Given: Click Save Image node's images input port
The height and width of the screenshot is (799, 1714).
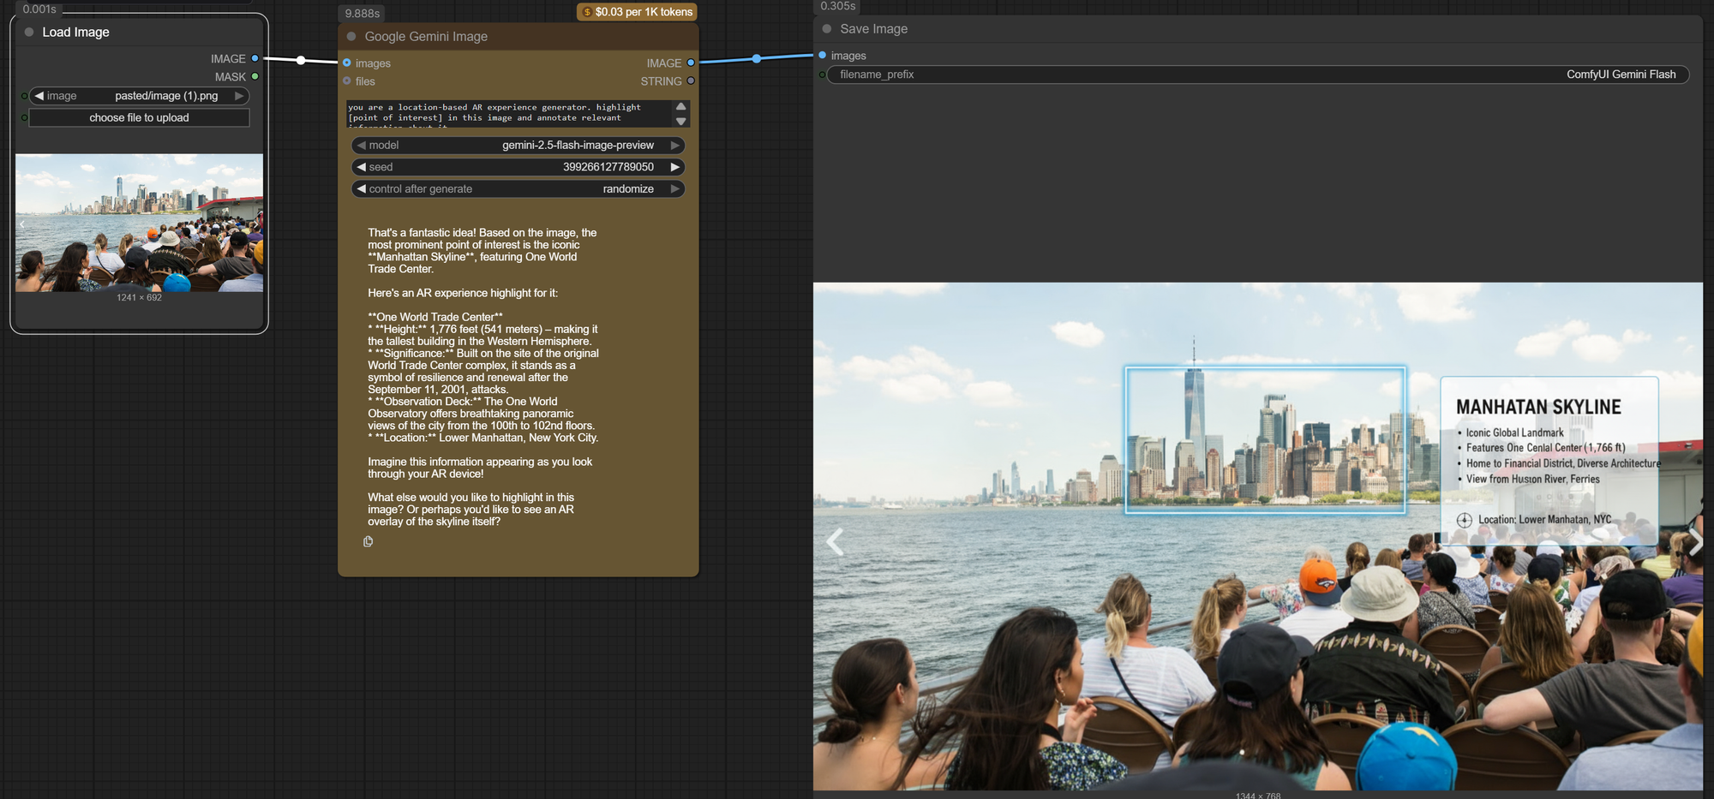Looking at the screenshot, I should (823, 56).
